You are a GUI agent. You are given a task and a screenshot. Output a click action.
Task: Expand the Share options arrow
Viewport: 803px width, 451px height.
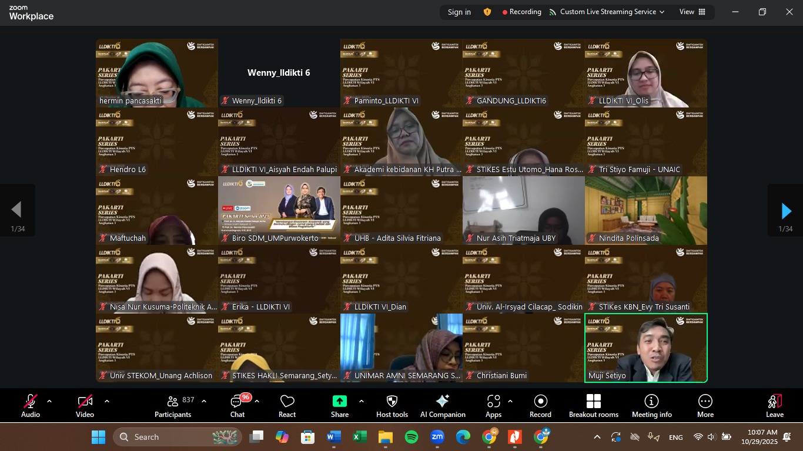361,401
